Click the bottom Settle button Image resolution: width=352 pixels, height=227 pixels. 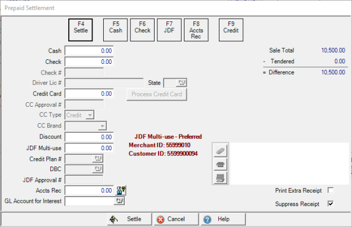(x=127, y=219)
